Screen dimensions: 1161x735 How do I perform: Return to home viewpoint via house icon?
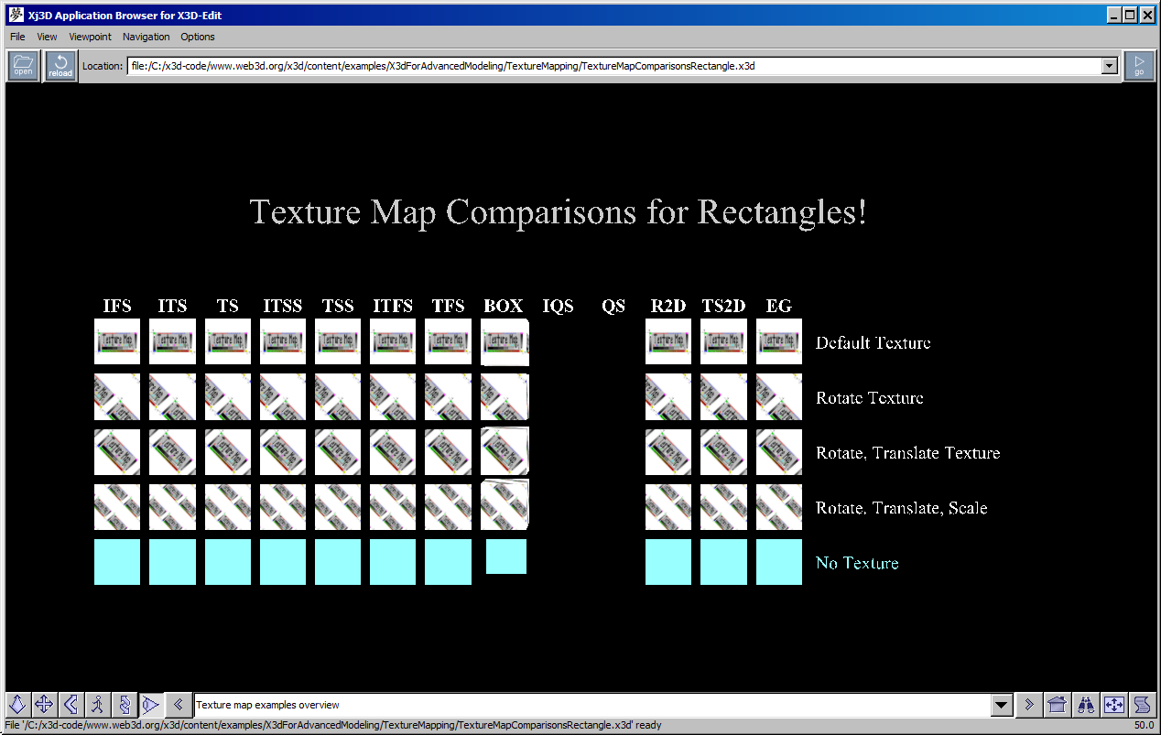1057,704
